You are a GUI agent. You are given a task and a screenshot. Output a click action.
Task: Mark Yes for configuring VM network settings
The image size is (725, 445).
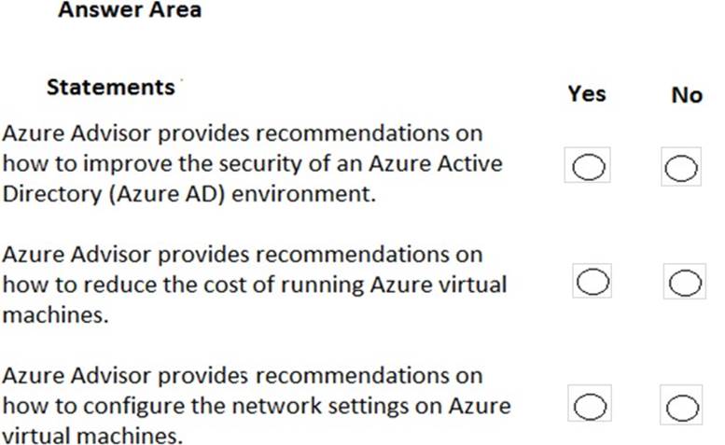[589, 406]
